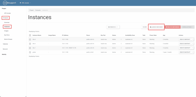Expand the Volumes section in the sidebar
The height and width of the screenshot is (97, 196).
pyautogui.click(x=5, y=44)
